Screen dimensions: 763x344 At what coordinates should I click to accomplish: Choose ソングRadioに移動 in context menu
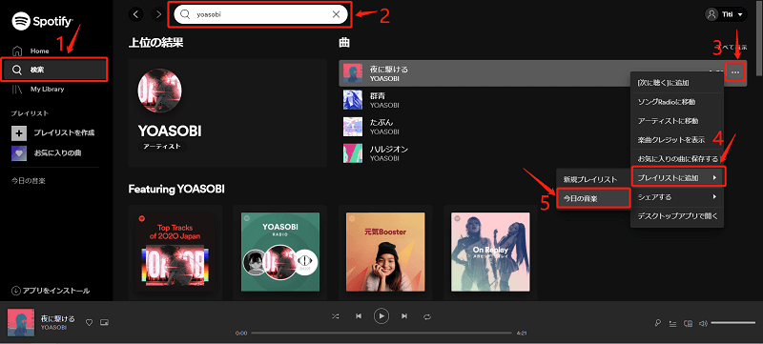(677, 102)
